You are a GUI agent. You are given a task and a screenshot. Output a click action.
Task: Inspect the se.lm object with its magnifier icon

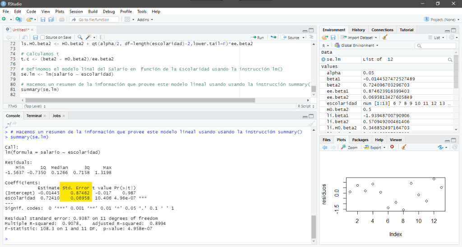(450, 59)
